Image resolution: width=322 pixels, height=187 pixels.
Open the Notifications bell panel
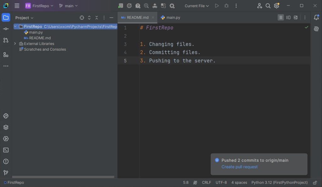(x=316, y=18)
